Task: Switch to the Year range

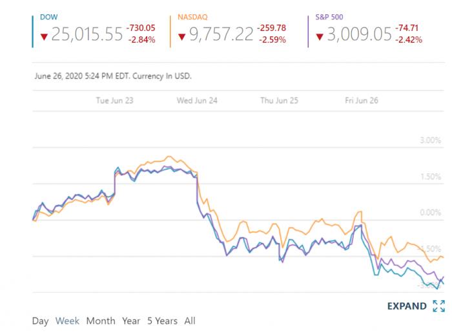Action: [x=131, y=321]
